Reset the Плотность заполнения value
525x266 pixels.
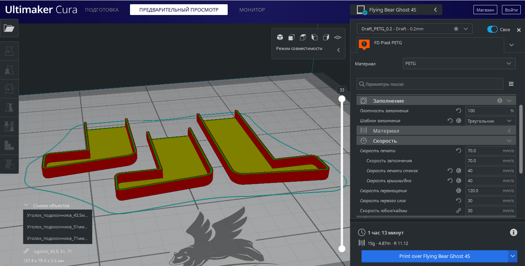point(458,111)
